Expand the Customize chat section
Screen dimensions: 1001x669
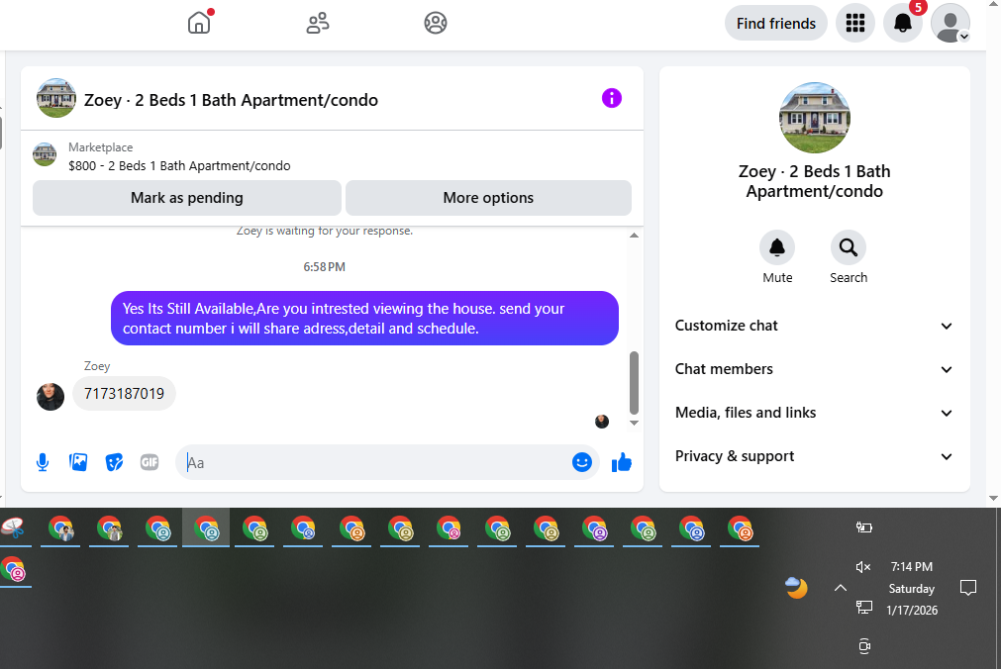coord(814,326)
